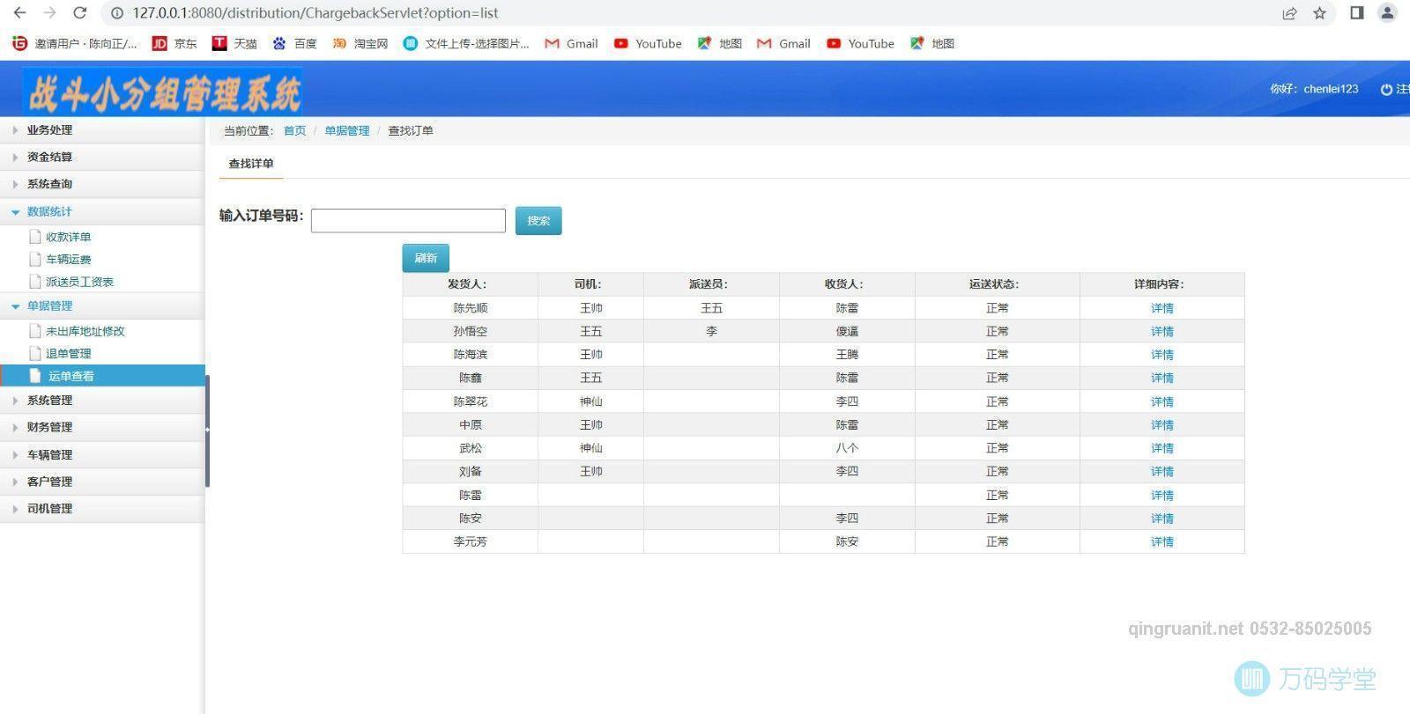The height and width of the screenshot is (714, 1410).
Task: Open 详情 for sender 陈先顺
Action: pyautogui.click(x=1161, y=308)
